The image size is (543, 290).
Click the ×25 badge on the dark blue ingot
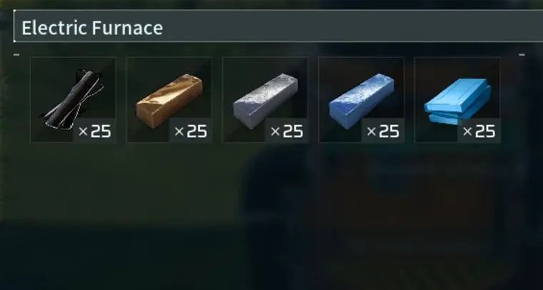pos(383,131)
